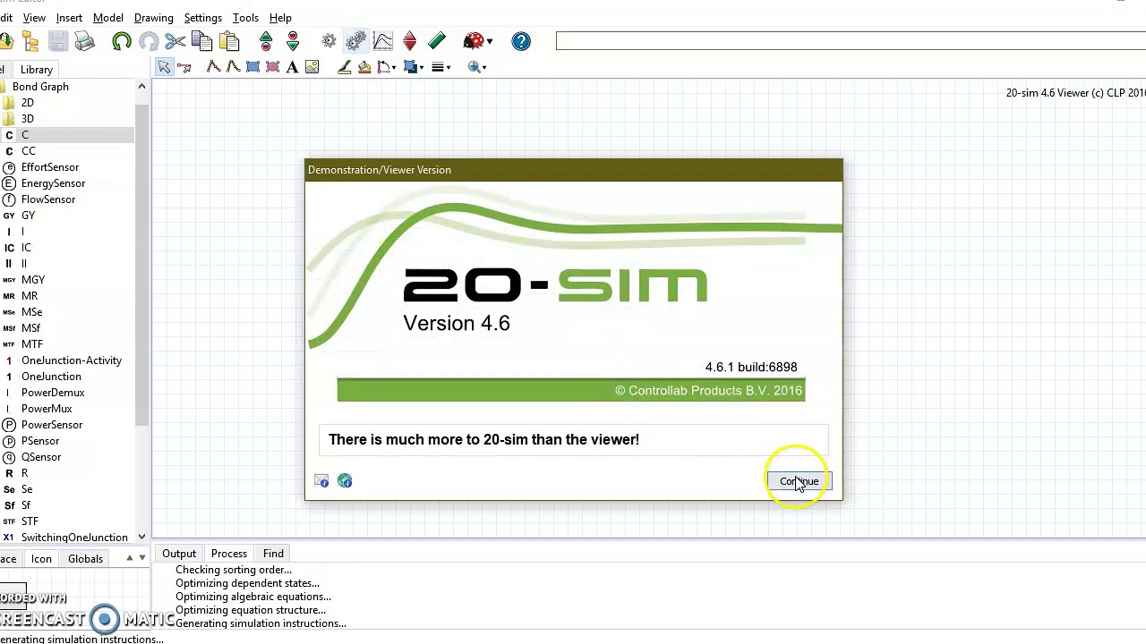The image size is (1146, 644).
Task: Select the connection drawing tool
Action: click(x=184, y=67)
